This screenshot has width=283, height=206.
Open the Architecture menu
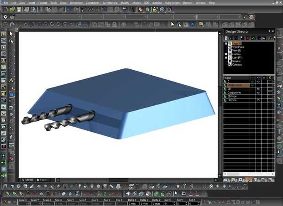(110, 3)
